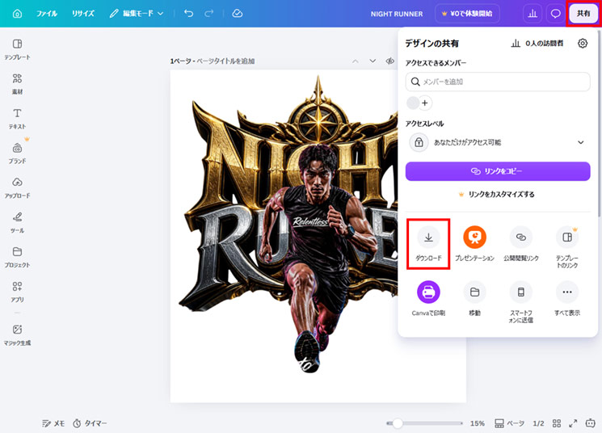Choose プレゼンテーション option
Image resolution: width=602 pixels, height=433 pixels.
tap(474, 244)
